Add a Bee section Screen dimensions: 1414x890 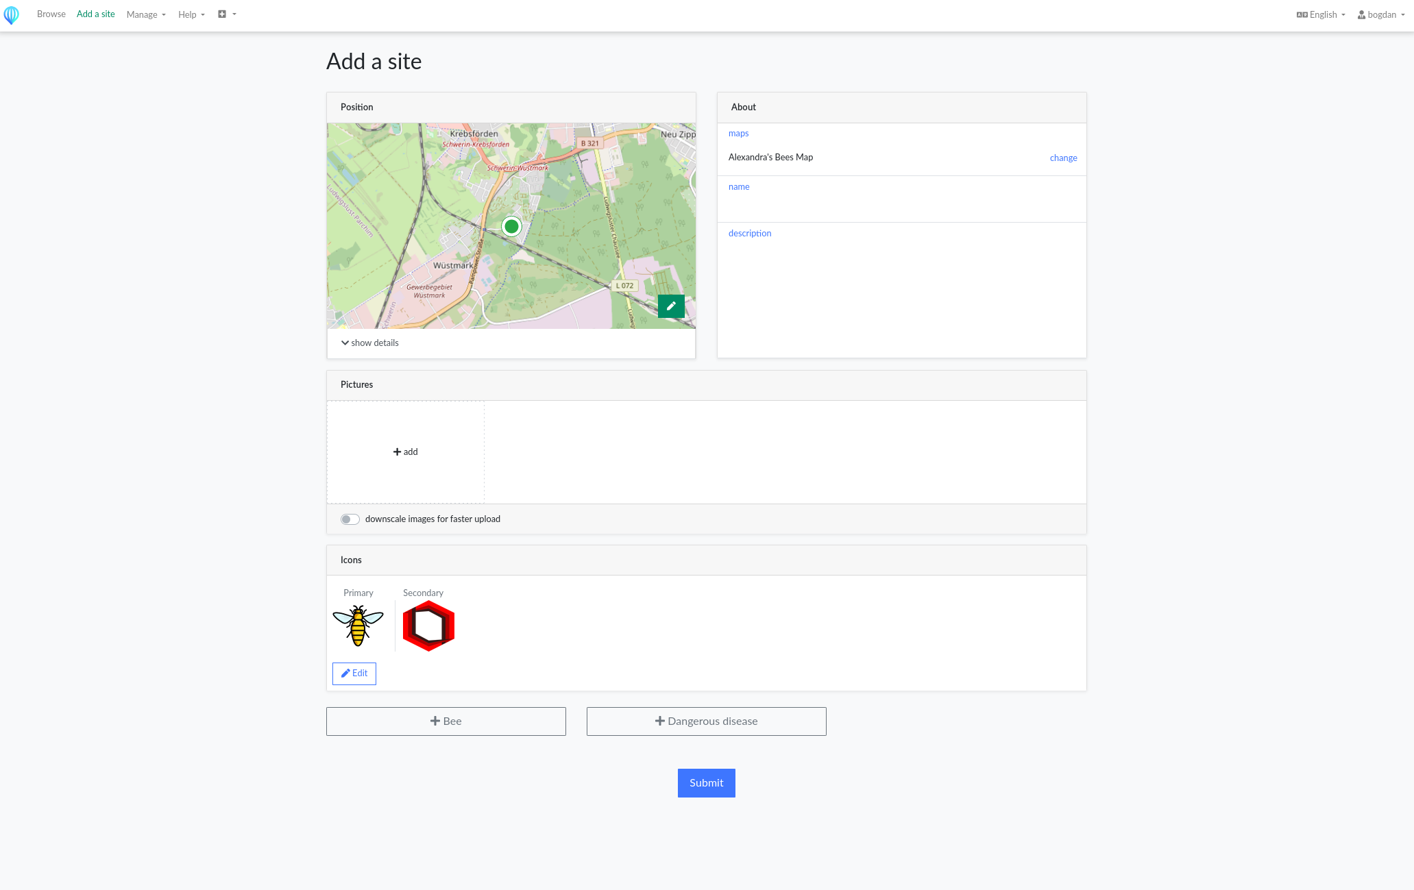[x=446, y=721]
